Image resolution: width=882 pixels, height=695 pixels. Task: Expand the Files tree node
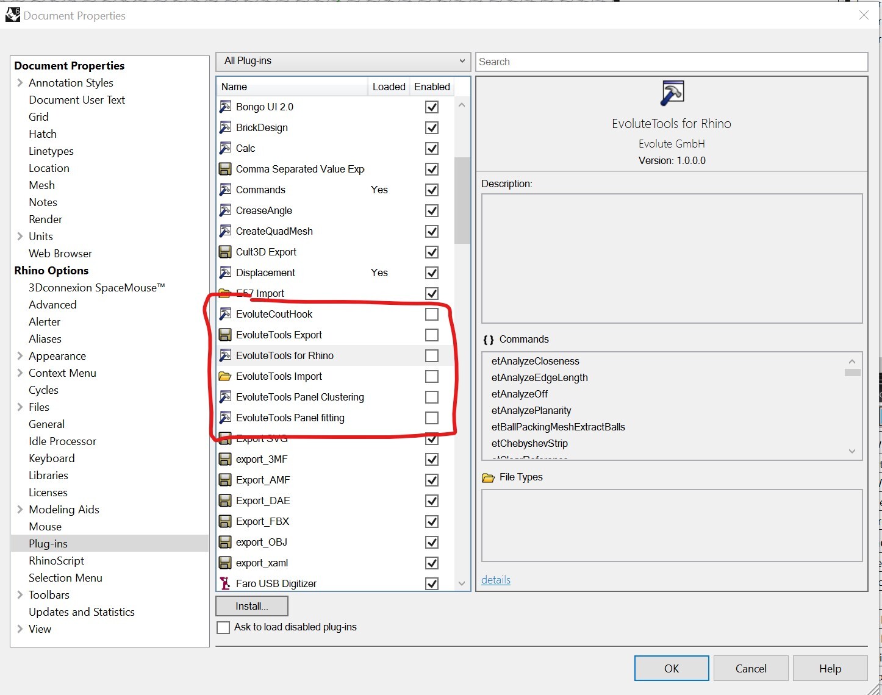(x=20, y=407)
